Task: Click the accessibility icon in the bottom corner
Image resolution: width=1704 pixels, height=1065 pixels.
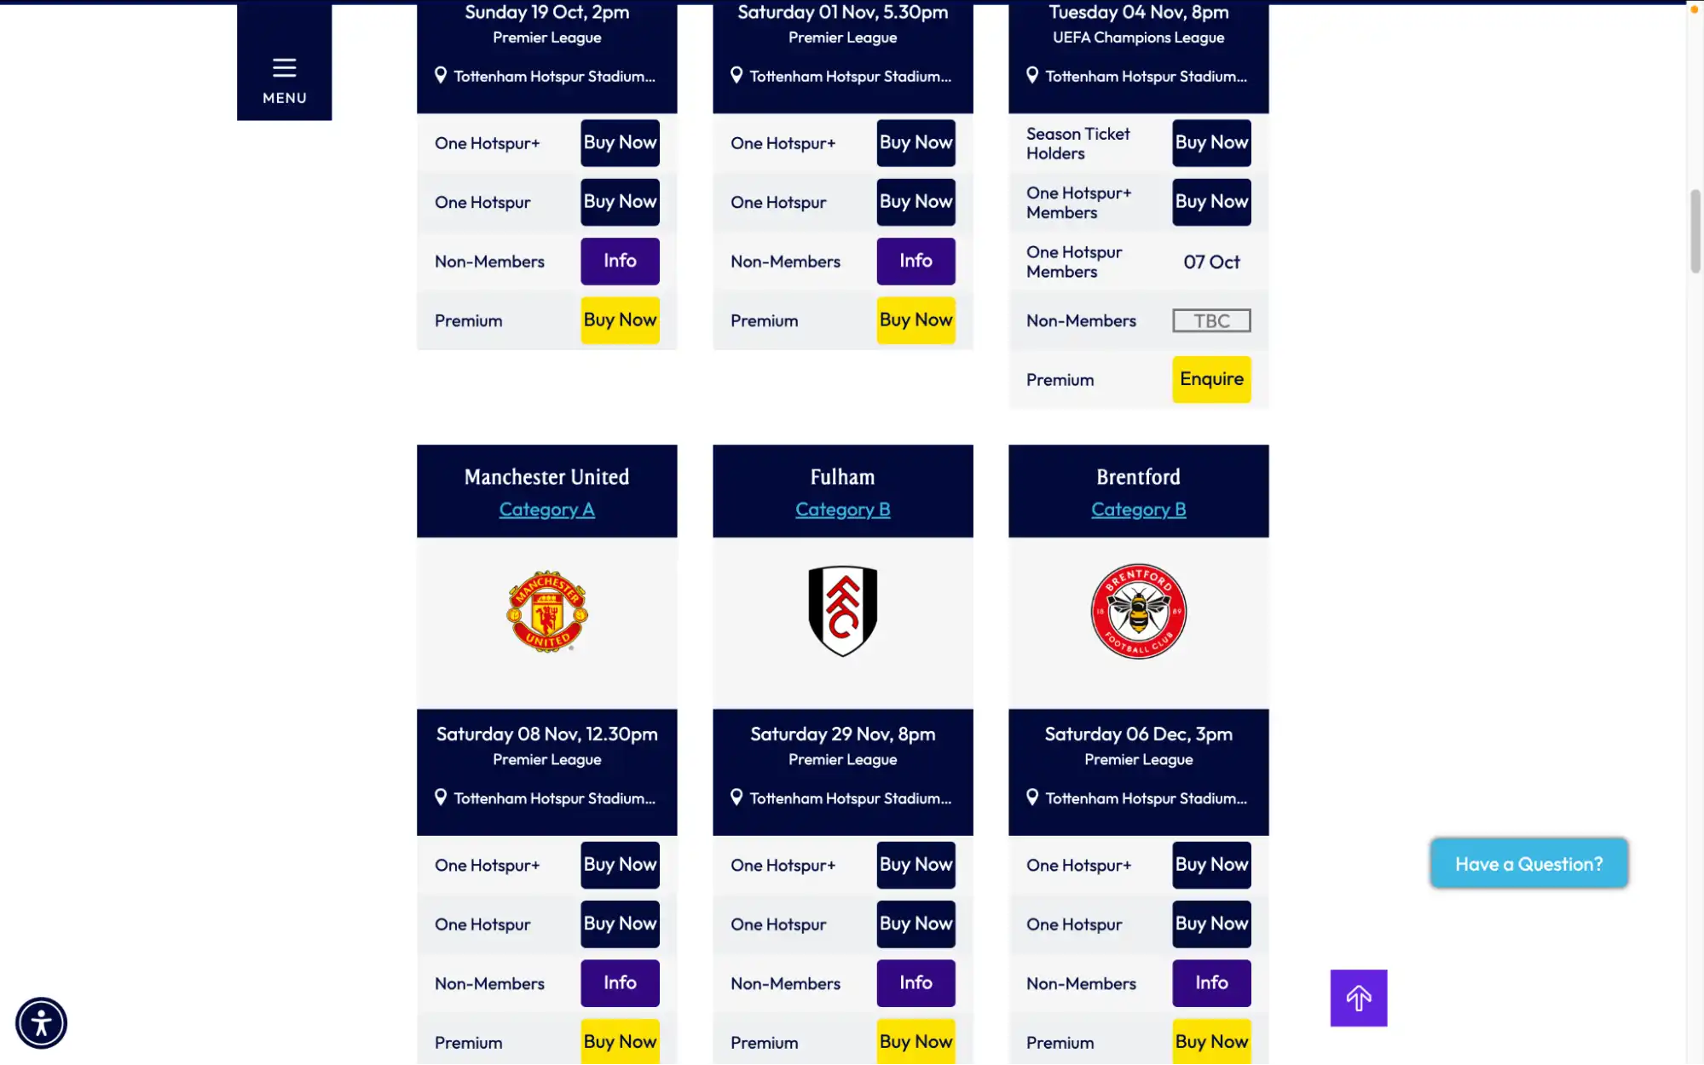Action: pyautogui.click(x=43, y=1022)
